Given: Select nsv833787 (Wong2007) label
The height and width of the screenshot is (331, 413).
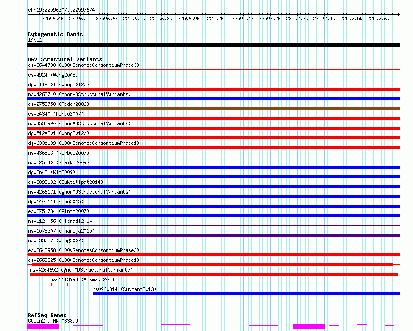Looking at the screenshot, I should click(x=56, y=240).
